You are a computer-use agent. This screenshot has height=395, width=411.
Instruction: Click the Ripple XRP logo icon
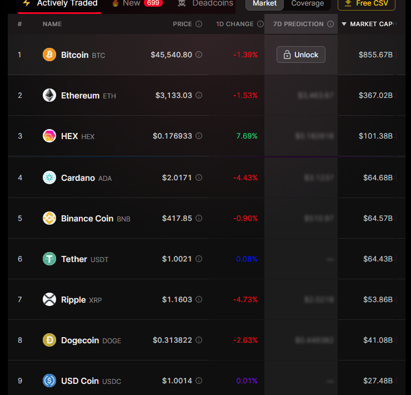[x=49, y=299]
